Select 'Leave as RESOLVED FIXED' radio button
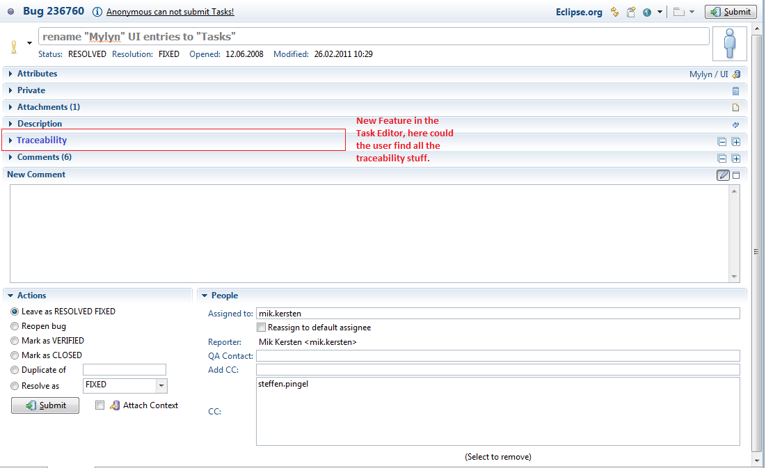 tap(15, 312)
